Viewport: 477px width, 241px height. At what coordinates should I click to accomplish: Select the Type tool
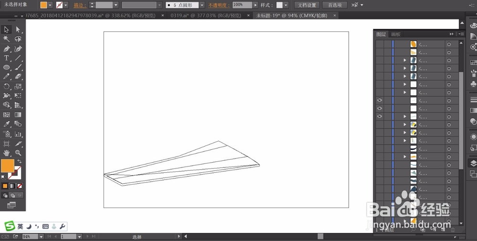click(6, 58)
